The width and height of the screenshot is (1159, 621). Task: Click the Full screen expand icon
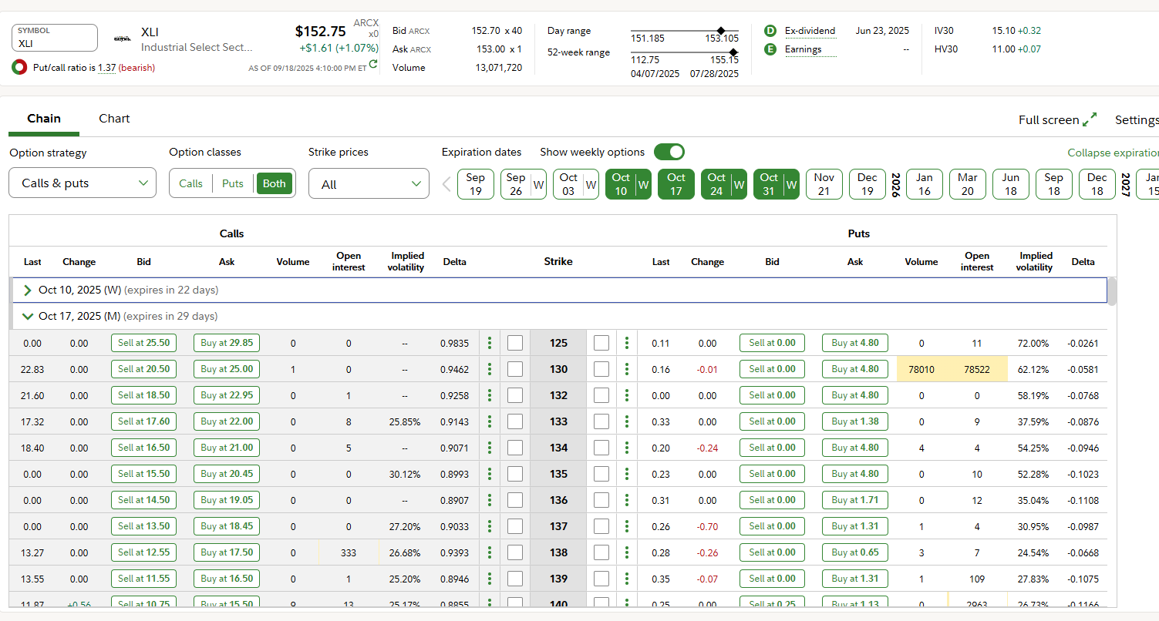(1090, 119)
